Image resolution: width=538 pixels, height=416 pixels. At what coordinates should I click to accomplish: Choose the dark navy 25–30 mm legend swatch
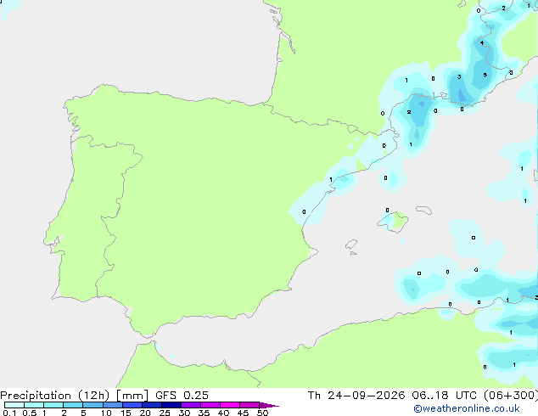171,405
